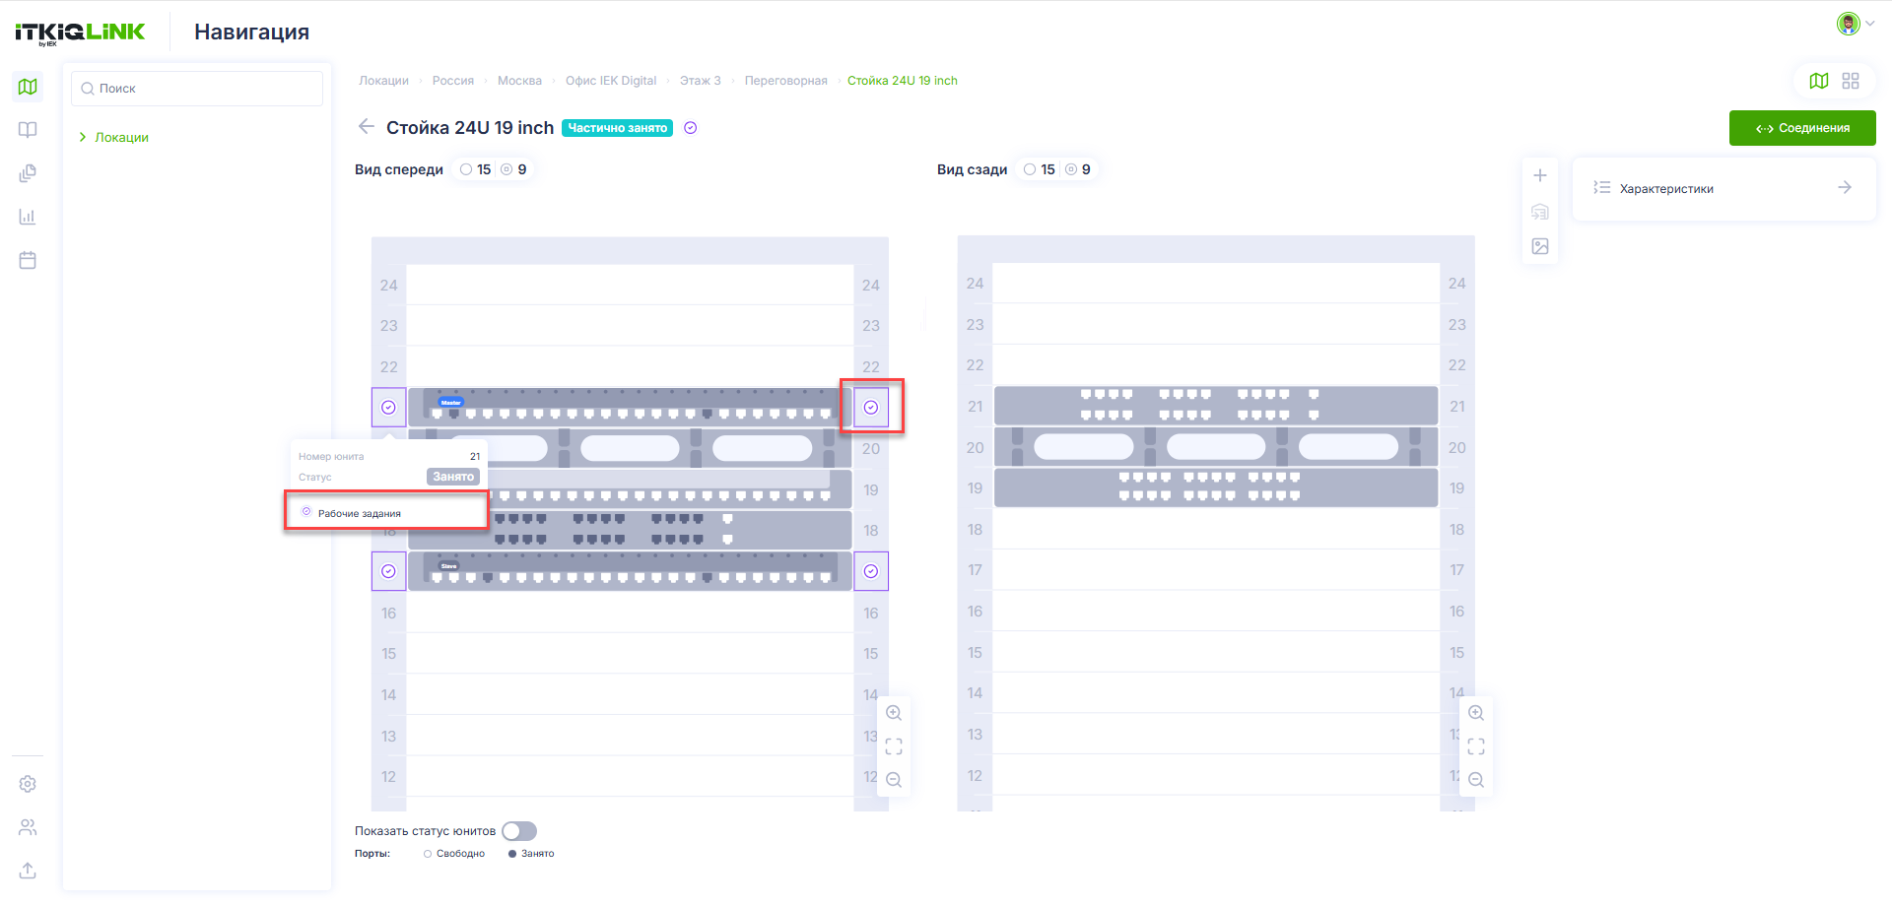Open the Россия breadcrumb link
This screenshot has height=906, width=1892.
(452, 81)
